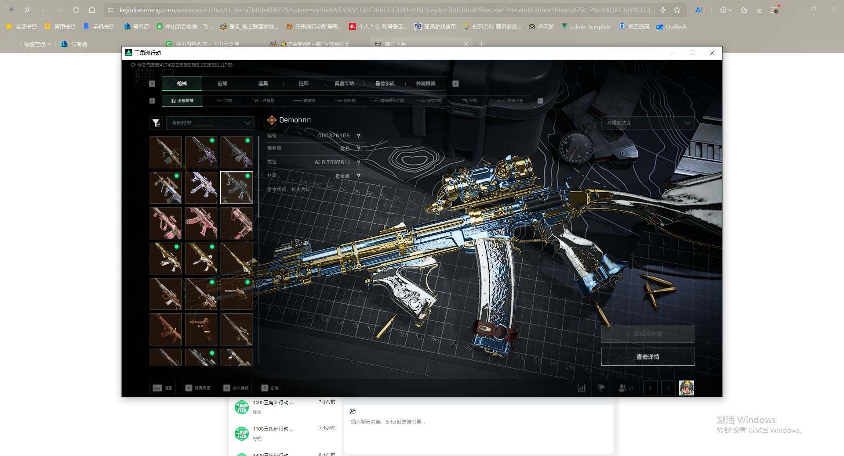
Task: Open the 1100三角洲行动 chat conversation
Action: pos(285,433)
